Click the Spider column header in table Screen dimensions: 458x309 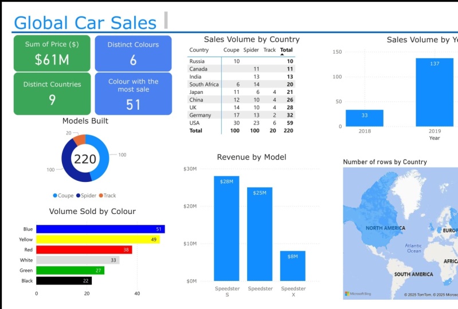(251, 50)
